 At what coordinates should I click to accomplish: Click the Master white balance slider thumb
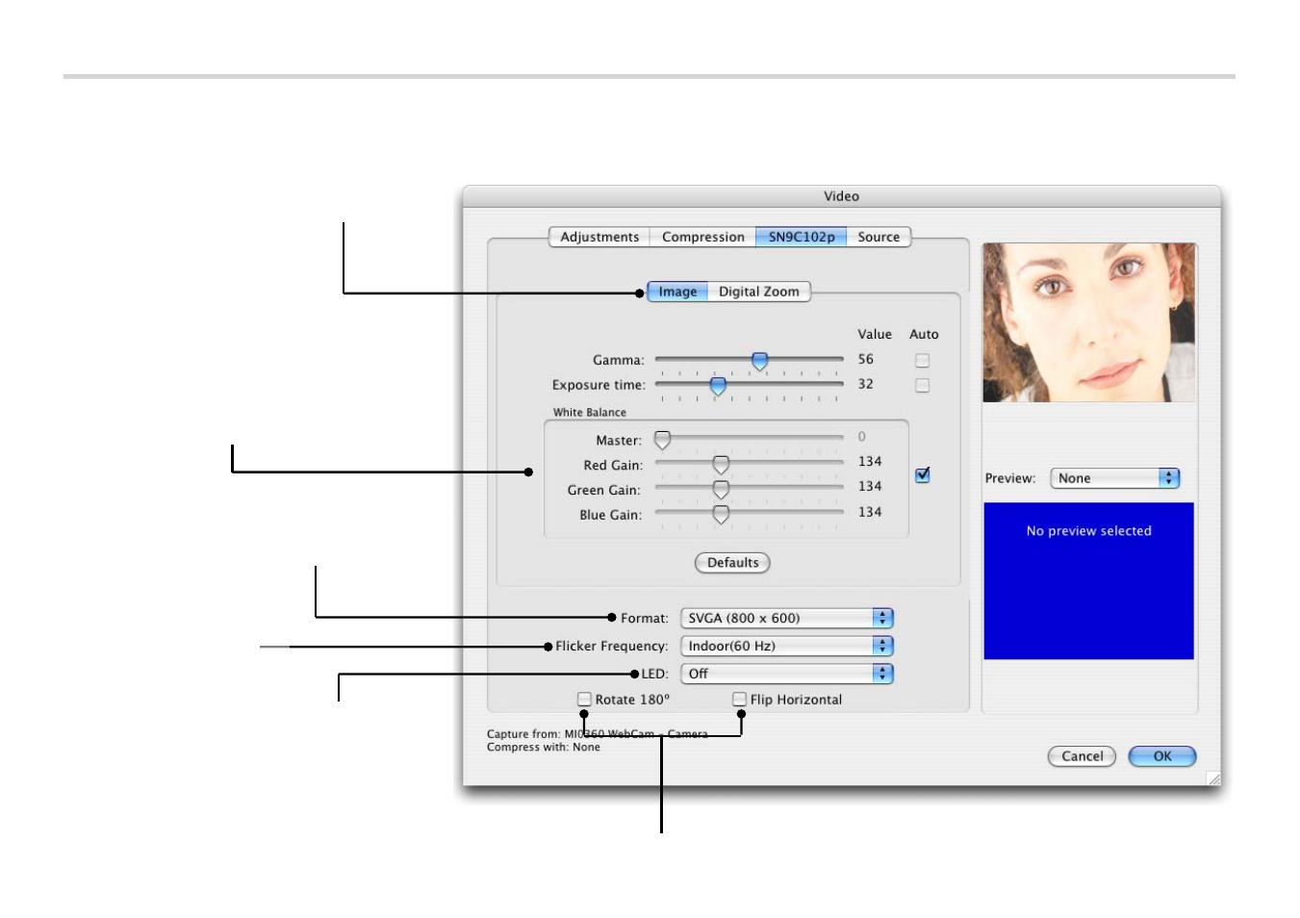[662, 440]
